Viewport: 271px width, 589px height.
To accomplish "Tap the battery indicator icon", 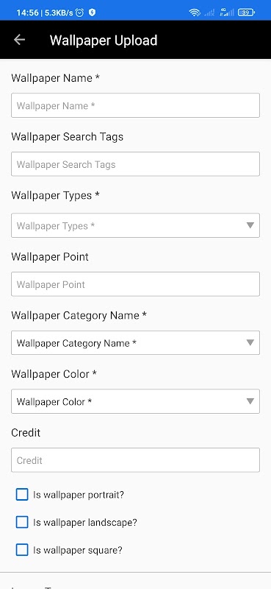I will tap(246, 13).
